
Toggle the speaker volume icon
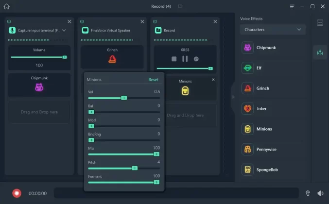point(320,193)
